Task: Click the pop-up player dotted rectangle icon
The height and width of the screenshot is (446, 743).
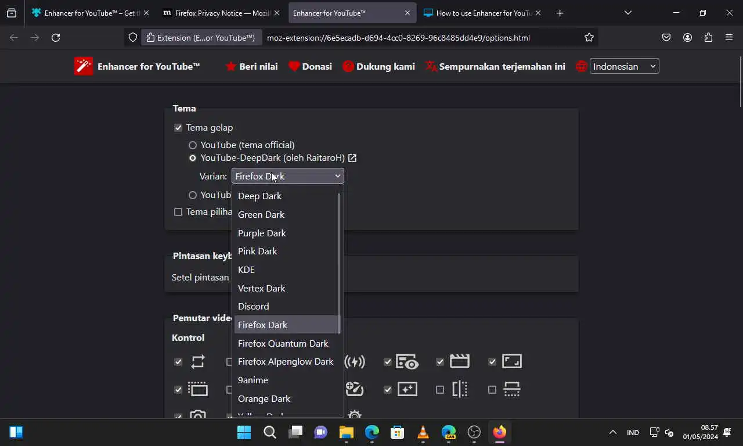Action: pos(198,389)
